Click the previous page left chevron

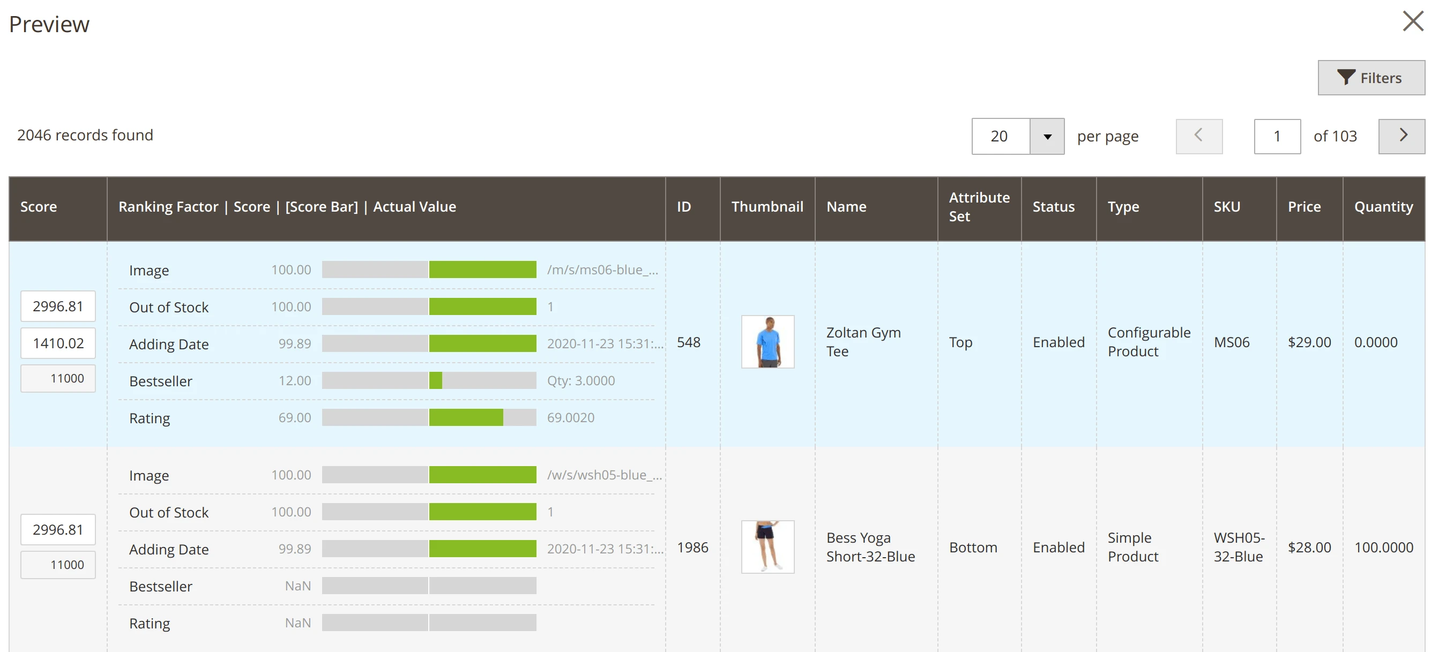1199,136
